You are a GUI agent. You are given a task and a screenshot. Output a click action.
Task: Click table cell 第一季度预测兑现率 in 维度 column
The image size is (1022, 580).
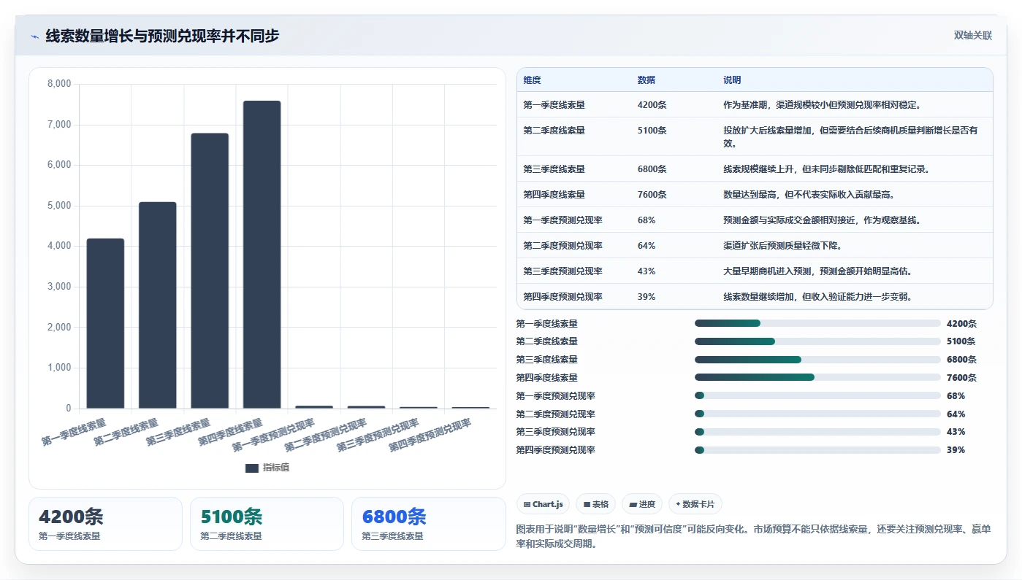pyautogui.click(x=563, y=220)
